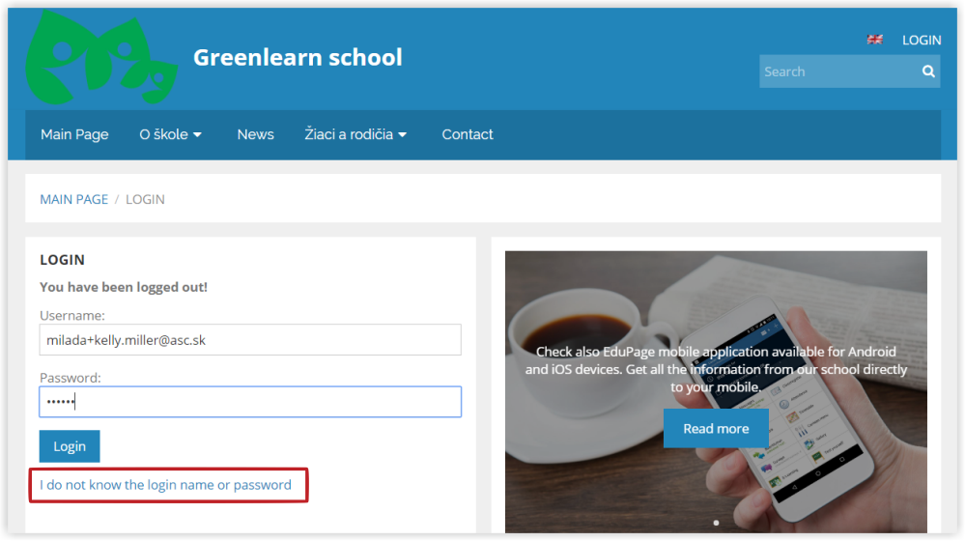Open 'I do not know the login name or password'
The image size is (965, 541).
coord(165,485)
